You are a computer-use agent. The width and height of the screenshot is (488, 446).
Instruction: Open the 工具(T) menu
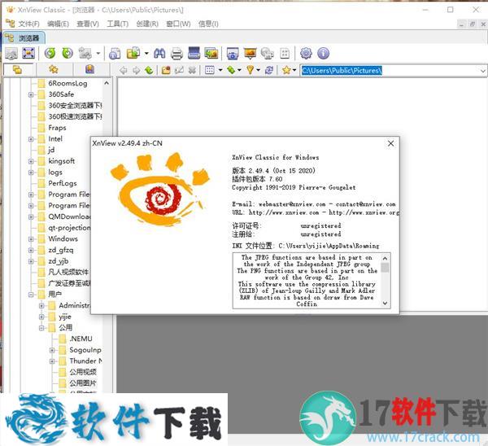click(x=118, y=24)
